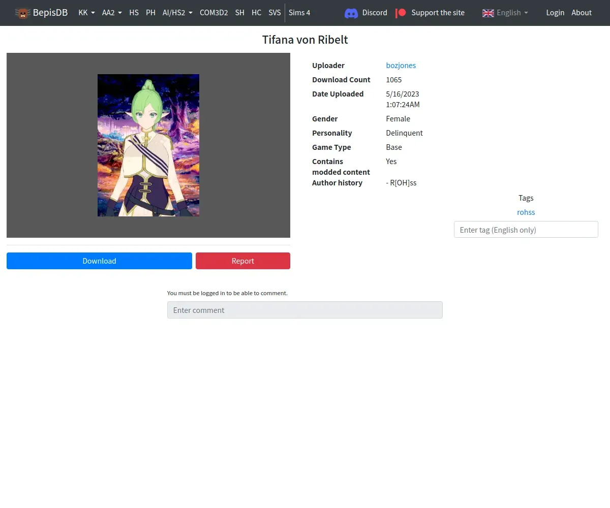This screenshot has height=508, width=610.
Task: Go to the HS section
Action: click(x=134, y=13)
